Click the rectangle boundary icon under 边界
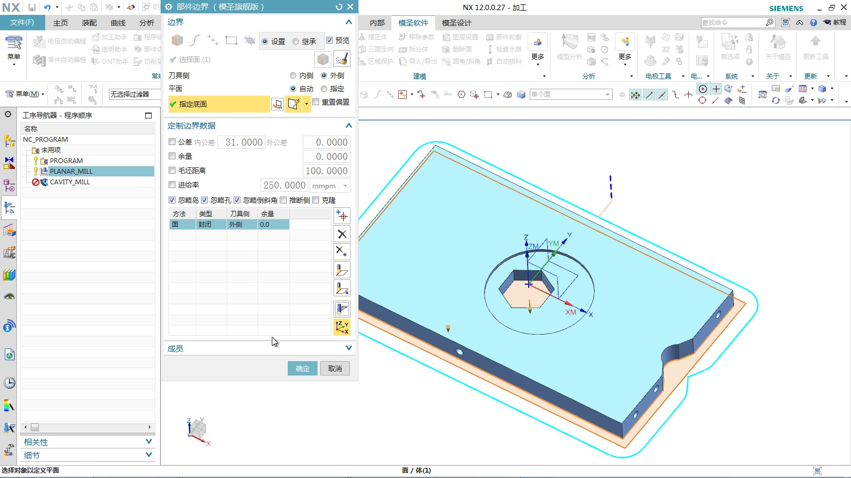Viewport: 851px width, 478px height. point(231,40)
